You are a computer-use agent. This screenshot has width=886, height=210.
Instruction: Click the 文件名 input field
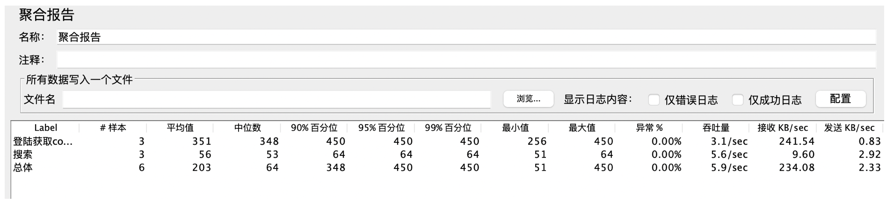click(x=276, y=99)
